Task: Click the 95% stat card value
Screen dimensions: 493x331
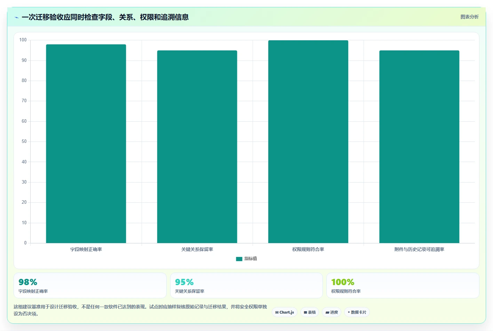Action: pyautogui.click(x=184, y=282)
